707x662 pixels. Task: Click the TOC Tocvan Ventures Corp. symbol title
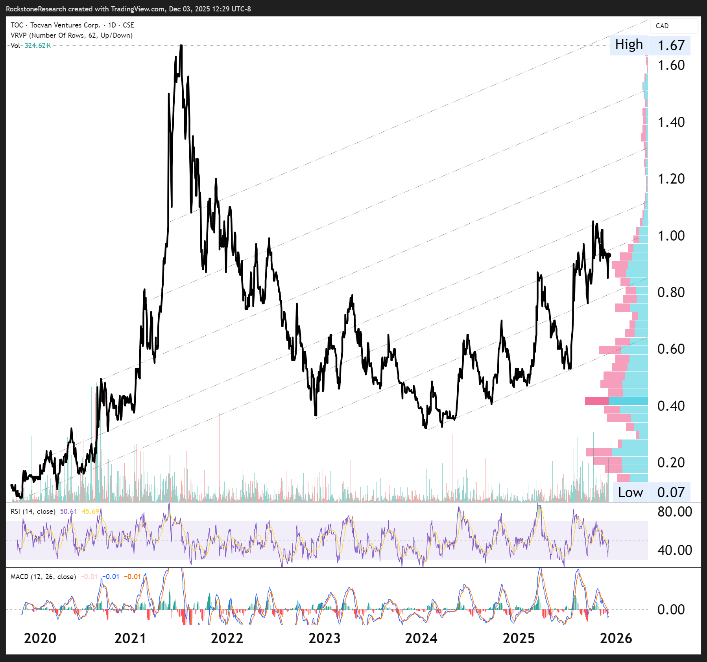pyautogui.click(x=72, y=25)
